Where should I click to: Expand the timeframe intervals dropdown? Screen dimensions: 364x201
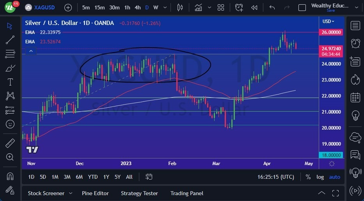click(165, 8)
